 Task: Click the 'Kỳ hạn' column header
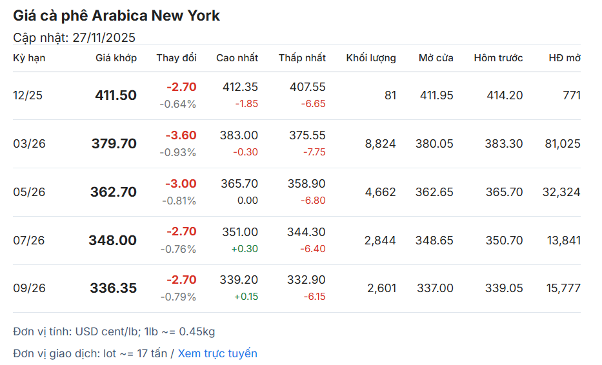(29, 58)
